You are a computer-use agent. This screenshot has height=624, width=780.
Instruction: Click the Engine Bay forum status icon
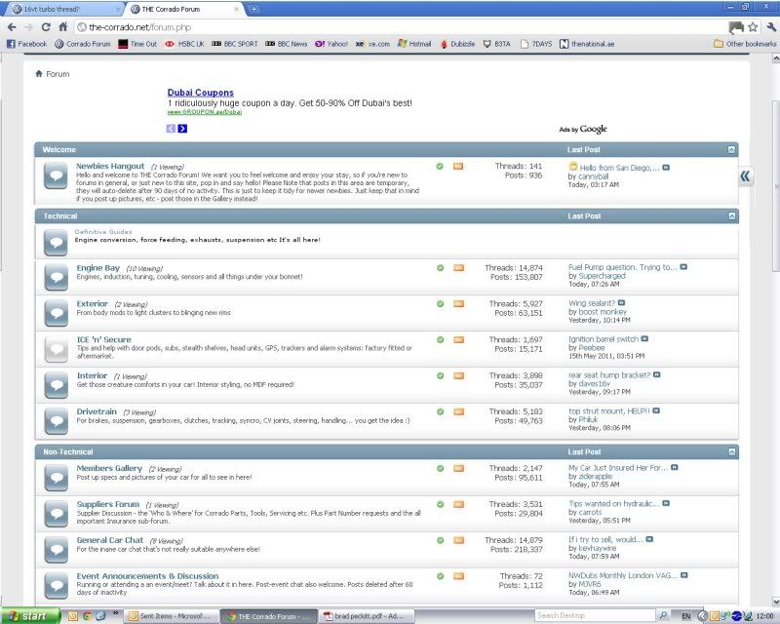tap(56, 276)
